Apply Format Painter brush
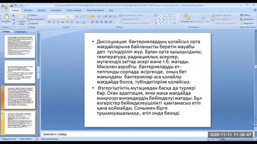Viewport: 257px width, 144px height. [x=13, y=24]
